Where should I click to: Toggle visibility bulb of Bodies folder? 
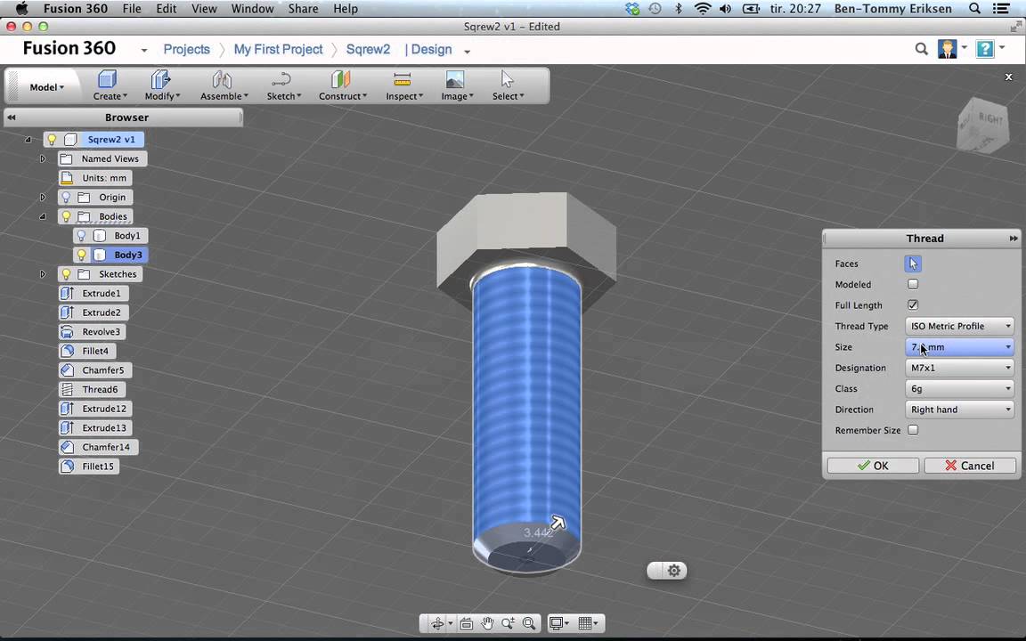click(65, 215)
